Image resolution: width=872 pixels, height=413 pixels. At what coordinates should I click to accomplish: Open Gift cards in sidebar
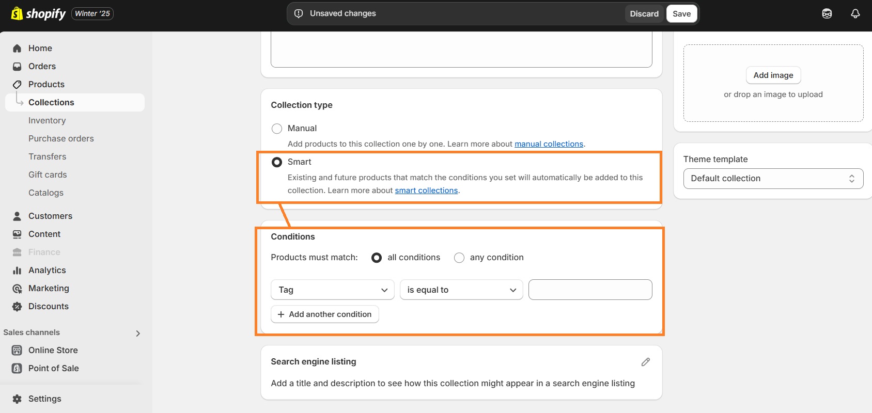click(x=48, y=174)
